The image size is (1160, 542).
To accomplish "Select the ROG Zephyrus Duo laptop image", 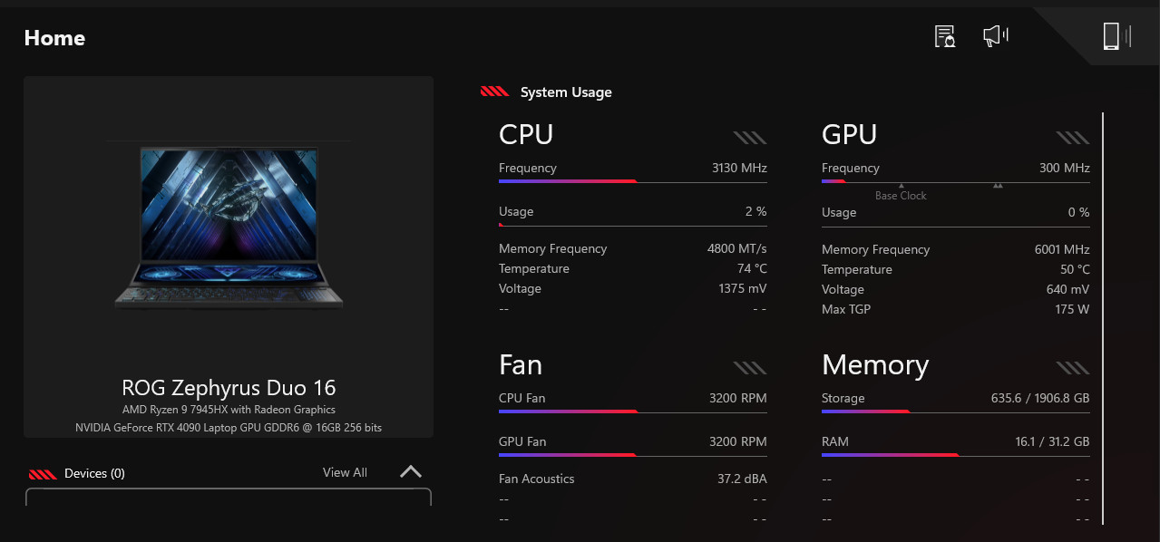I will (x=229, y=225).
